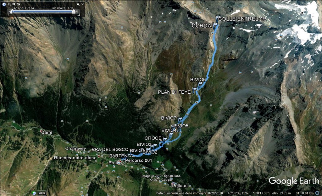Viewport: 322px width, 196px height.
Task: Open the 2003 historical imagery button
Action: 42,193
